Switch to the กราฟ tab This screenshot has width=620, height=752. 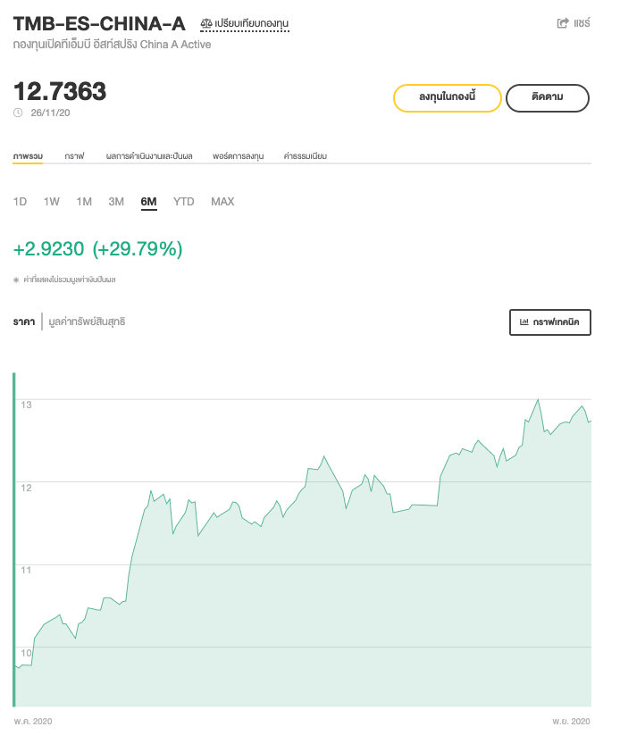click(74, 156)
